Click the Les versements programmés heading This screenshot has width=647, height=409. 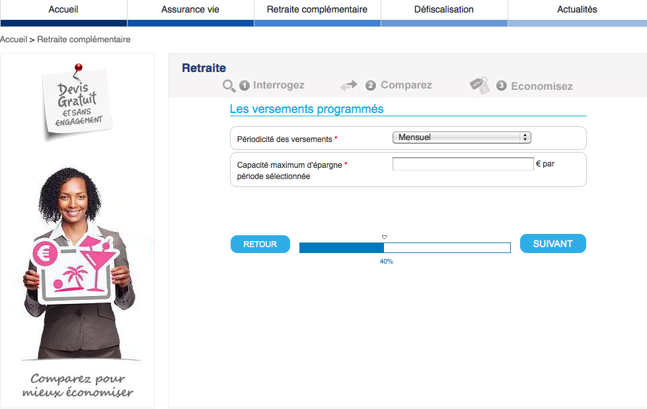(307, 109)
